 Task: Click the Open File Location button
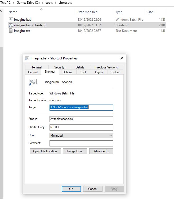coord(45,151)
